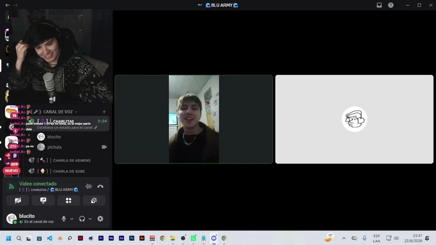This screenshot has width=436, height=245.
Task: Open the Discord help icon
Action: pyautogui.click(x=391, y=5)
